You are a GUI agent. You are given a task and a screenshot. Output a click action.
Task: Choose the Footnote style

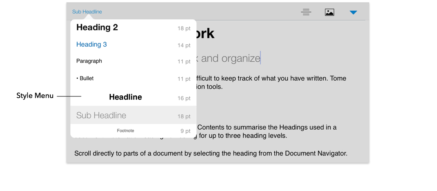pyautogui.click(x=125, y=130)
